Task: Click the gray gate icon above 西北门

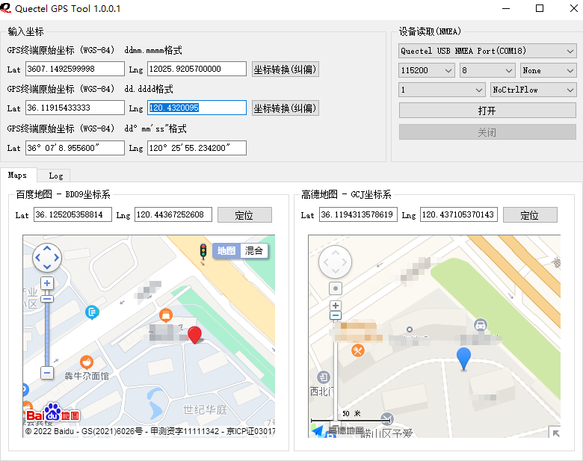Action: pyautogui.click(x=324, y=377)
